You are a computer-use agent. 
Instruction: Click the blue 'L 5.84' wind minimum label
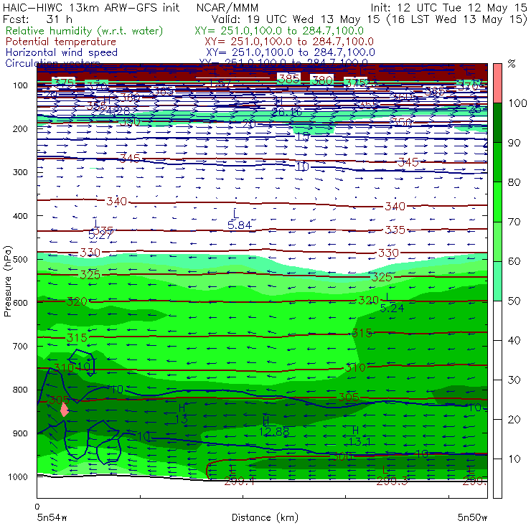240,220
